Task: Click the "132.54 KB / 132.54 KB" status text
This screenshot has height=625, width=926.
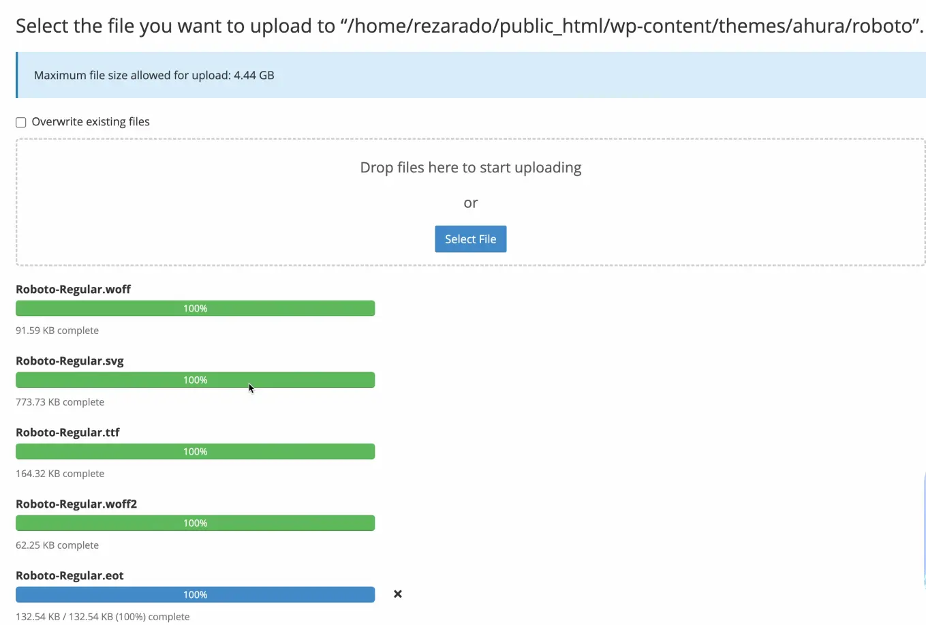Action: point(102,617)
